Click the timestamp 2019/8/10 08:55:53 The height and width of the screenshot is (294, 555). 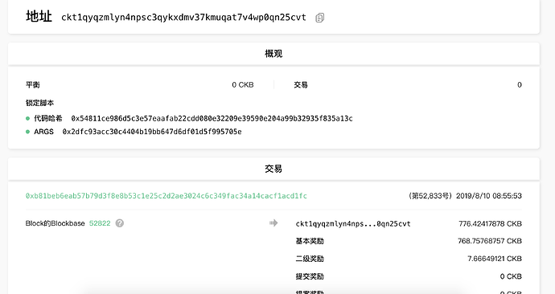[x=489, y=196]
